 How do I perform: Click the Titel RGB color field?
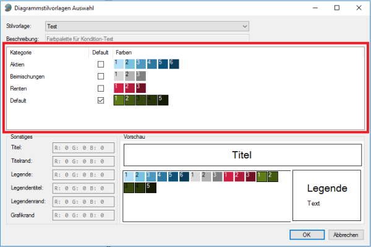(83, 148)
